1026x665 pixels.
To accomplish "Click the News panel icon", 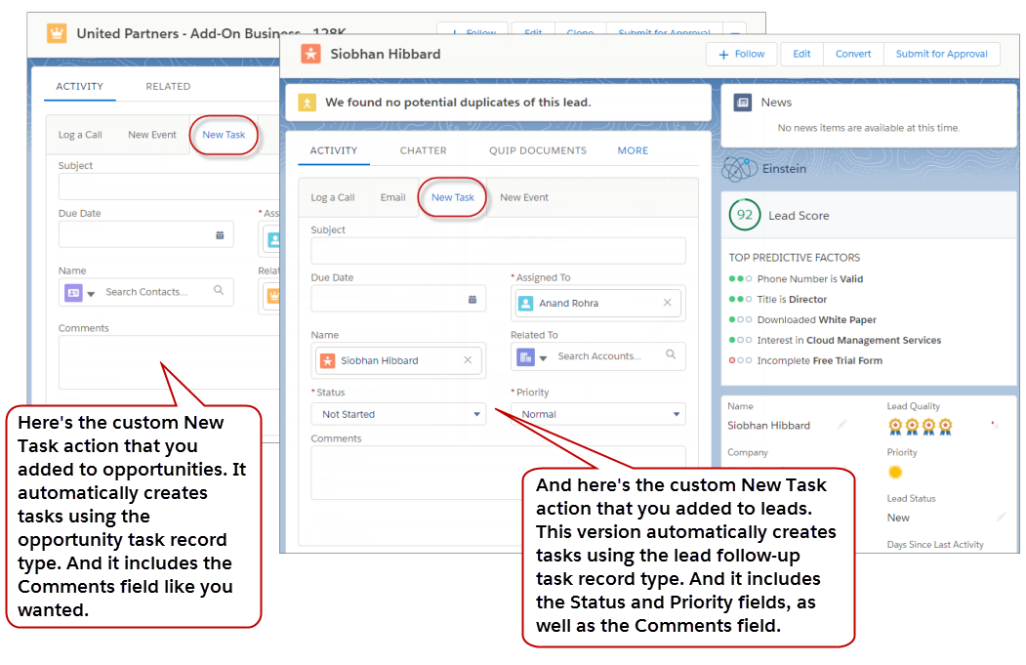I will pos(743,103).
